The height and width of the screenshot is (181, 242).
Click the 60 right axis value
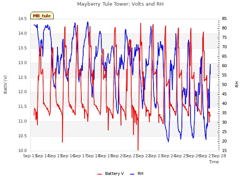tap(224, 66)
